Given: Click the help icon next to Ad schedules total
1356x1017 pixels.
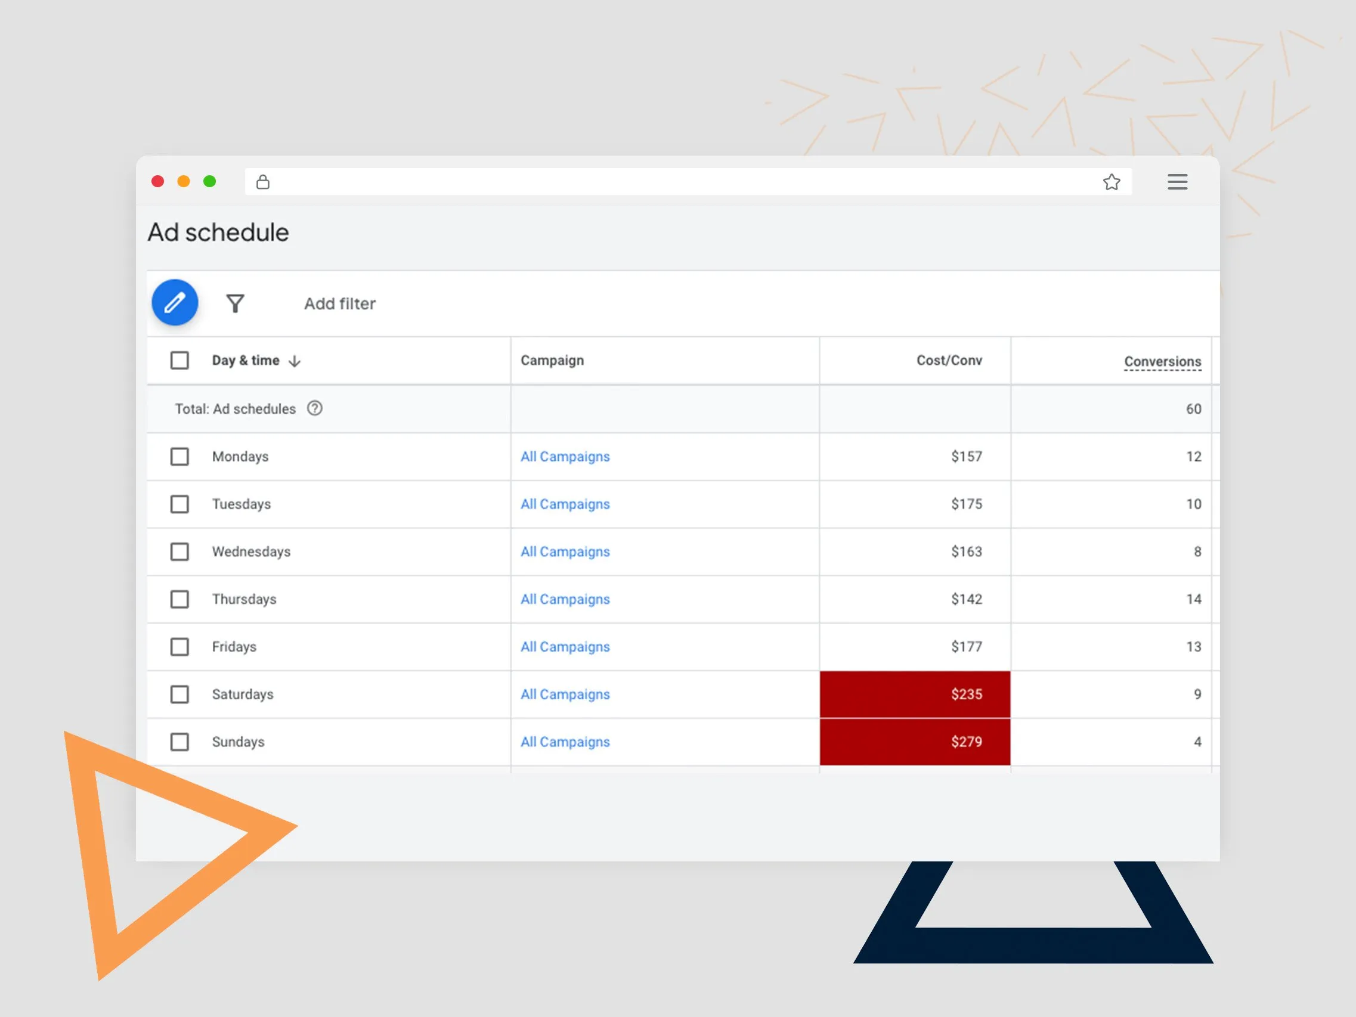Looking at the screenshot, I should (x=315, y=408).
